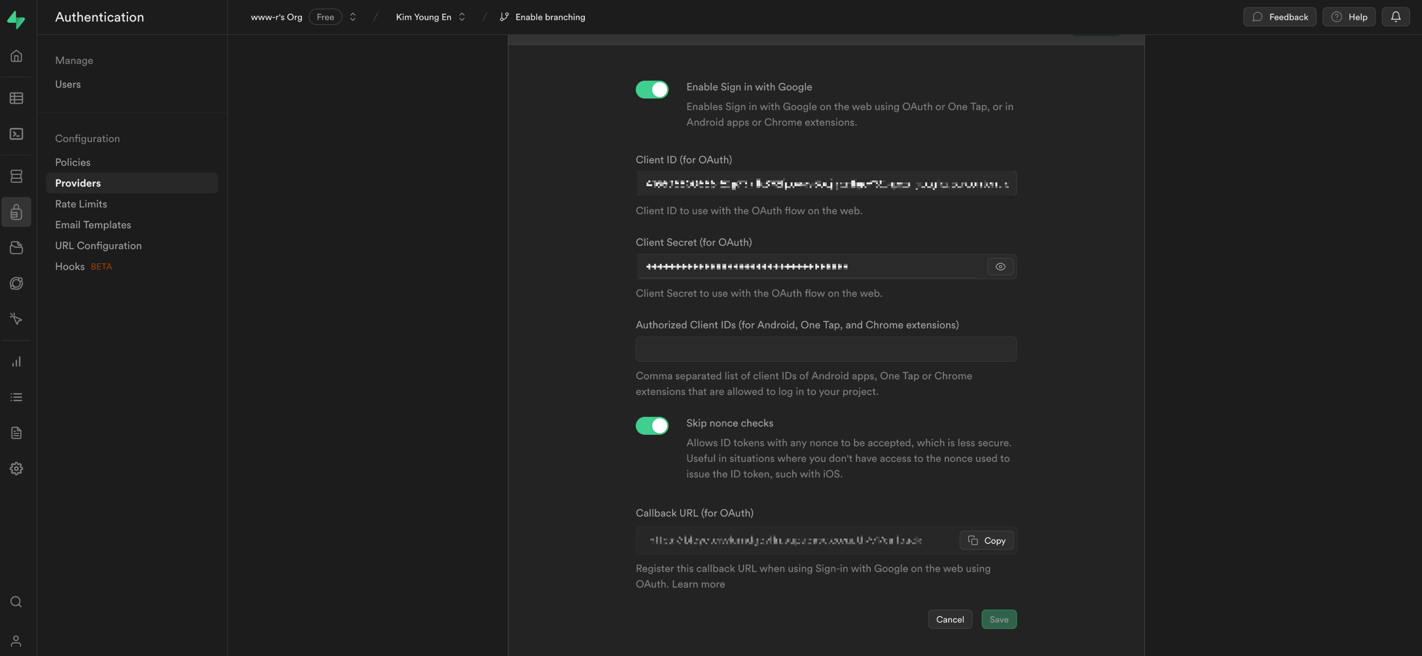Image resolution: width=1422 pixels, height=656 pixels.
Task: Turn off Skip nonce checks toggle
Action: coord(651,425)
